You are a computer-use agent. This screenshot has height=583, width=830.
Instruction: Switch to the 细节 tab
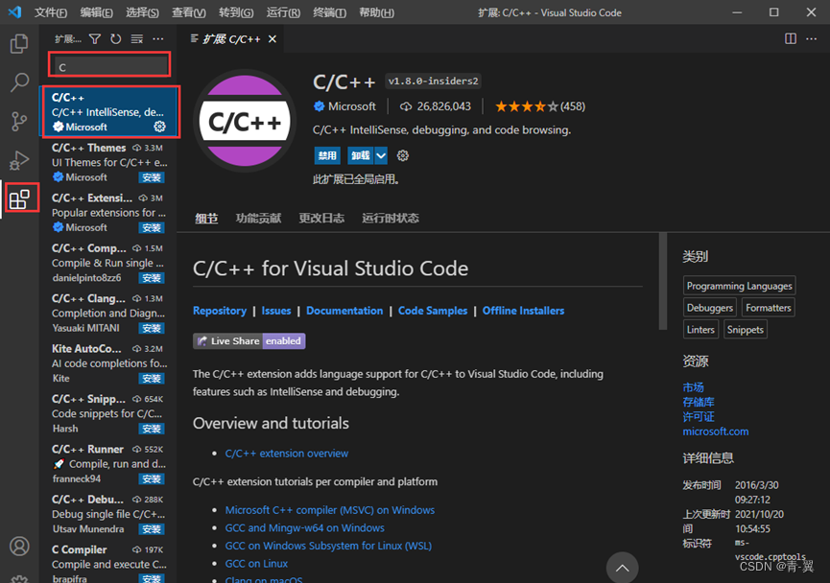click(206, 218)
